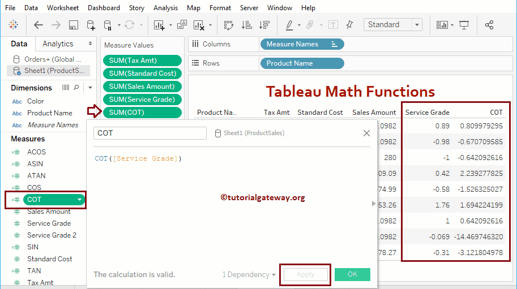Open the New Worksheet dropdown arrow
Image resolution: width=517 pixels, height=289 pixels.
point(170,25)
